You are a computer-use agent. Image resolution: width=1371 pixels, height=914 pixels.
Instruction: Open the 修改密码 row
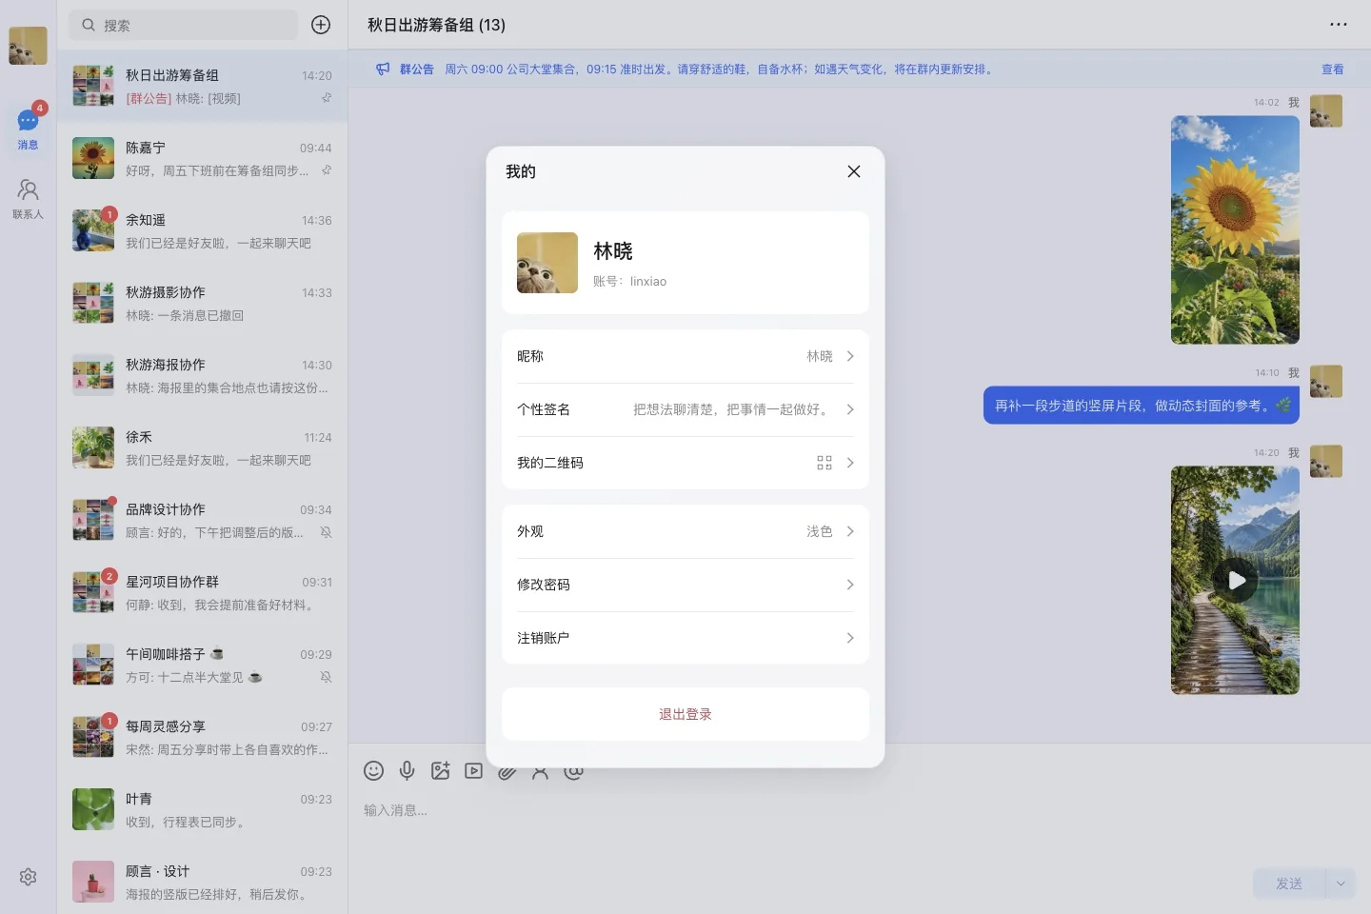(x=685, y=585)
